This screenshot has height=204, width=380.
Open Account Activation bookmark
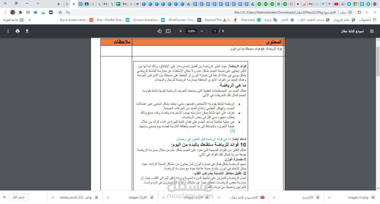click(x=149, y=20)
